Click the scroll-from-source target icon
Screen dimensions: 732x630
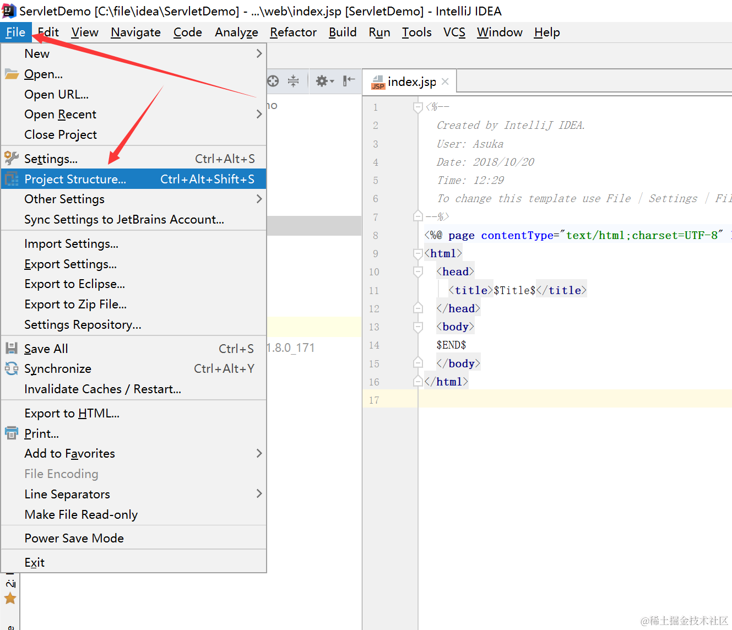coord(273,82)
